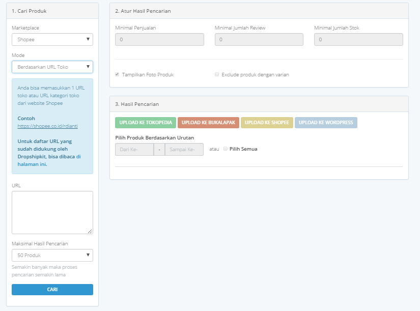Click the '3. Hasil Pencarian' header
420x311 pixels.
tap(259, 104)
